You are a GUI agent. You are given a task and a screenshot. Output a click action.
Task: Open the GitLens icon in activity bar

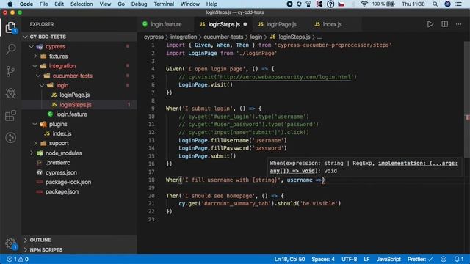click(10, 138)
